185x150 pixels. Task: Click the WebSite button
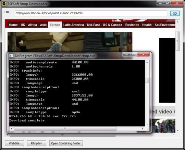point(14,143)
